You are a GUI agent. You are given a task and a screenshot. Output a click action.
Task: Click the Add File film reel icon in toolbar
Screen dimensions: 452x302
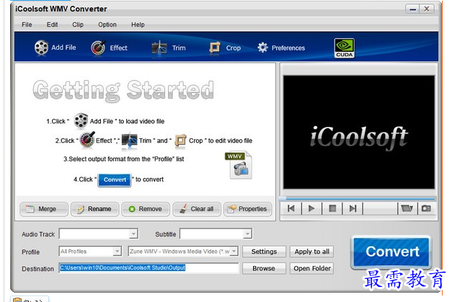tap(41, 48)
